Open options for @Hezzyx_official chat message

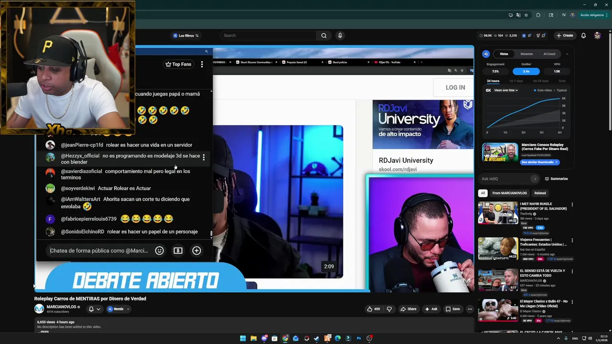click(x=204, y=157)
